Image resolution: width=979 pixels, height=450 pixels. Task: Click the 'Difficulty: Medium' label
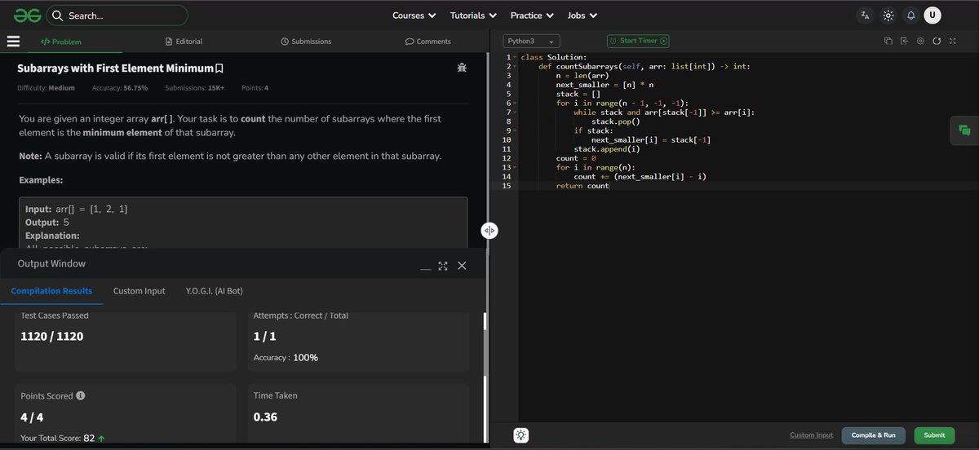point(46,88)
